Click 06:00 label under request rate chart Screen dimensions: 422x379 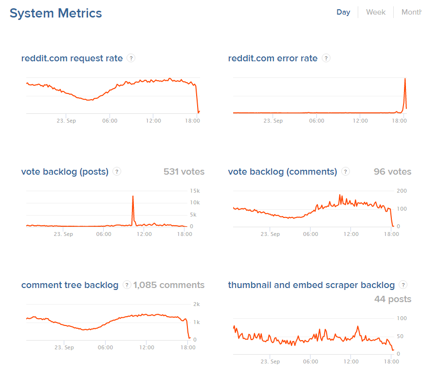pyautogui.click(x=110, y=121)
